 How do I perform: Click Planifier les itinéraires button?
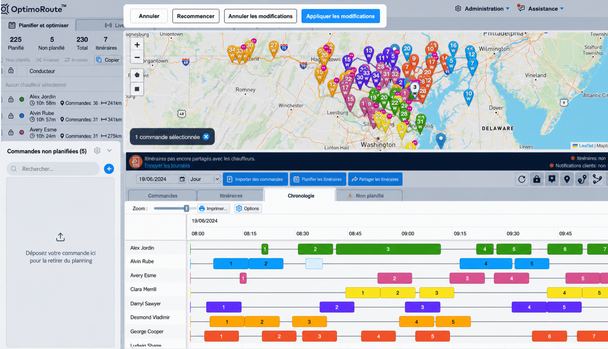click(x=318, y=179)
